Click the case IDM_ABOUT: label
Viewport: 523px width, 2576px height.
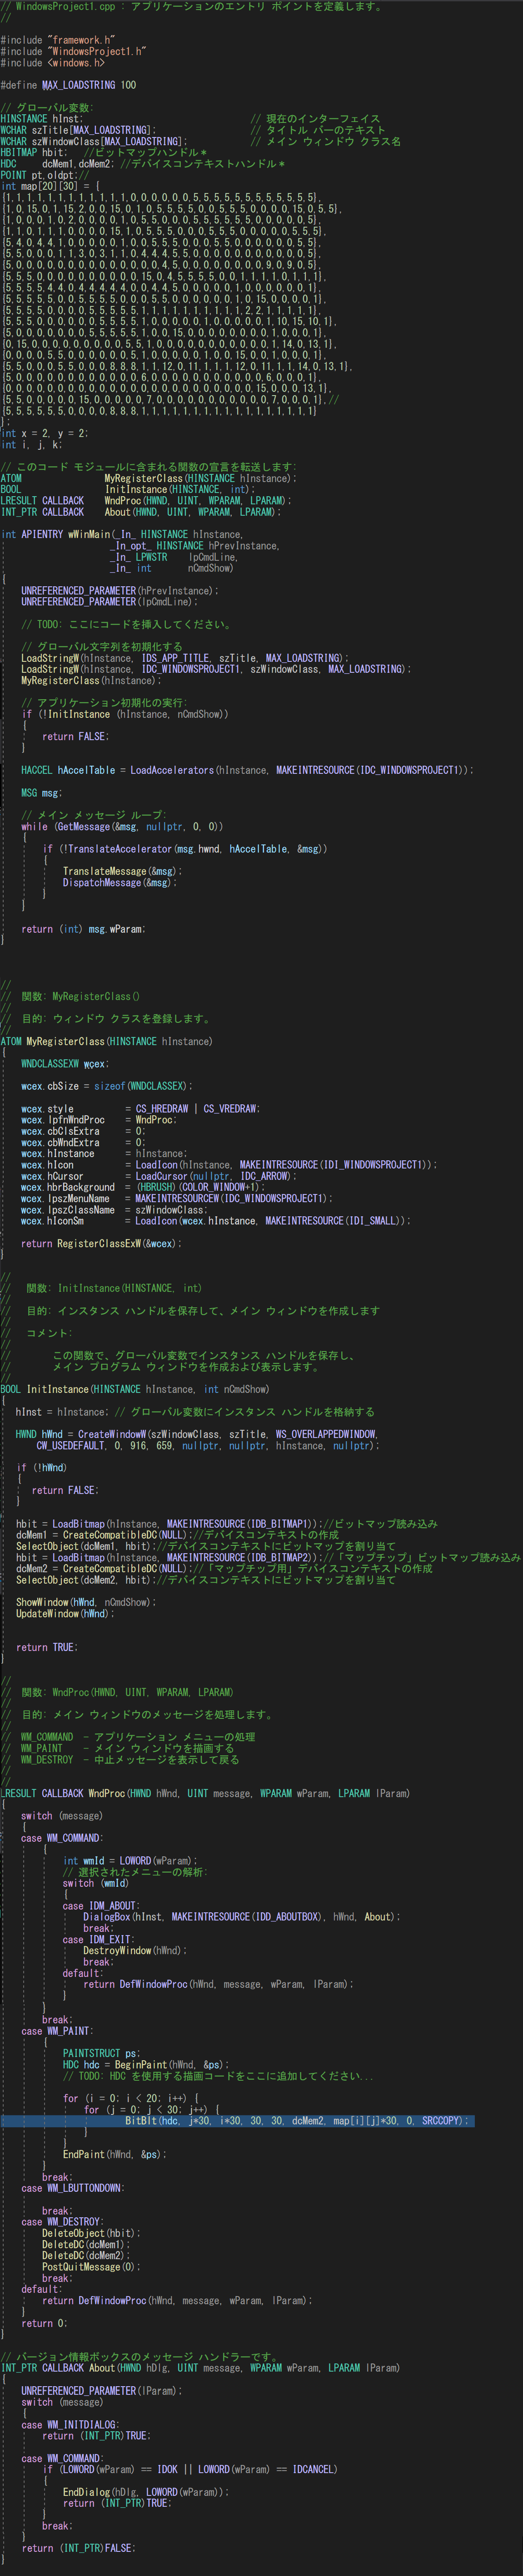click(102, 1906)
